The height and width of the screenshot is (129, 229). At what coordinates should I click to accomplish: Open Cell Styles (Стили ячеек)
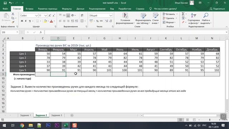155,19
